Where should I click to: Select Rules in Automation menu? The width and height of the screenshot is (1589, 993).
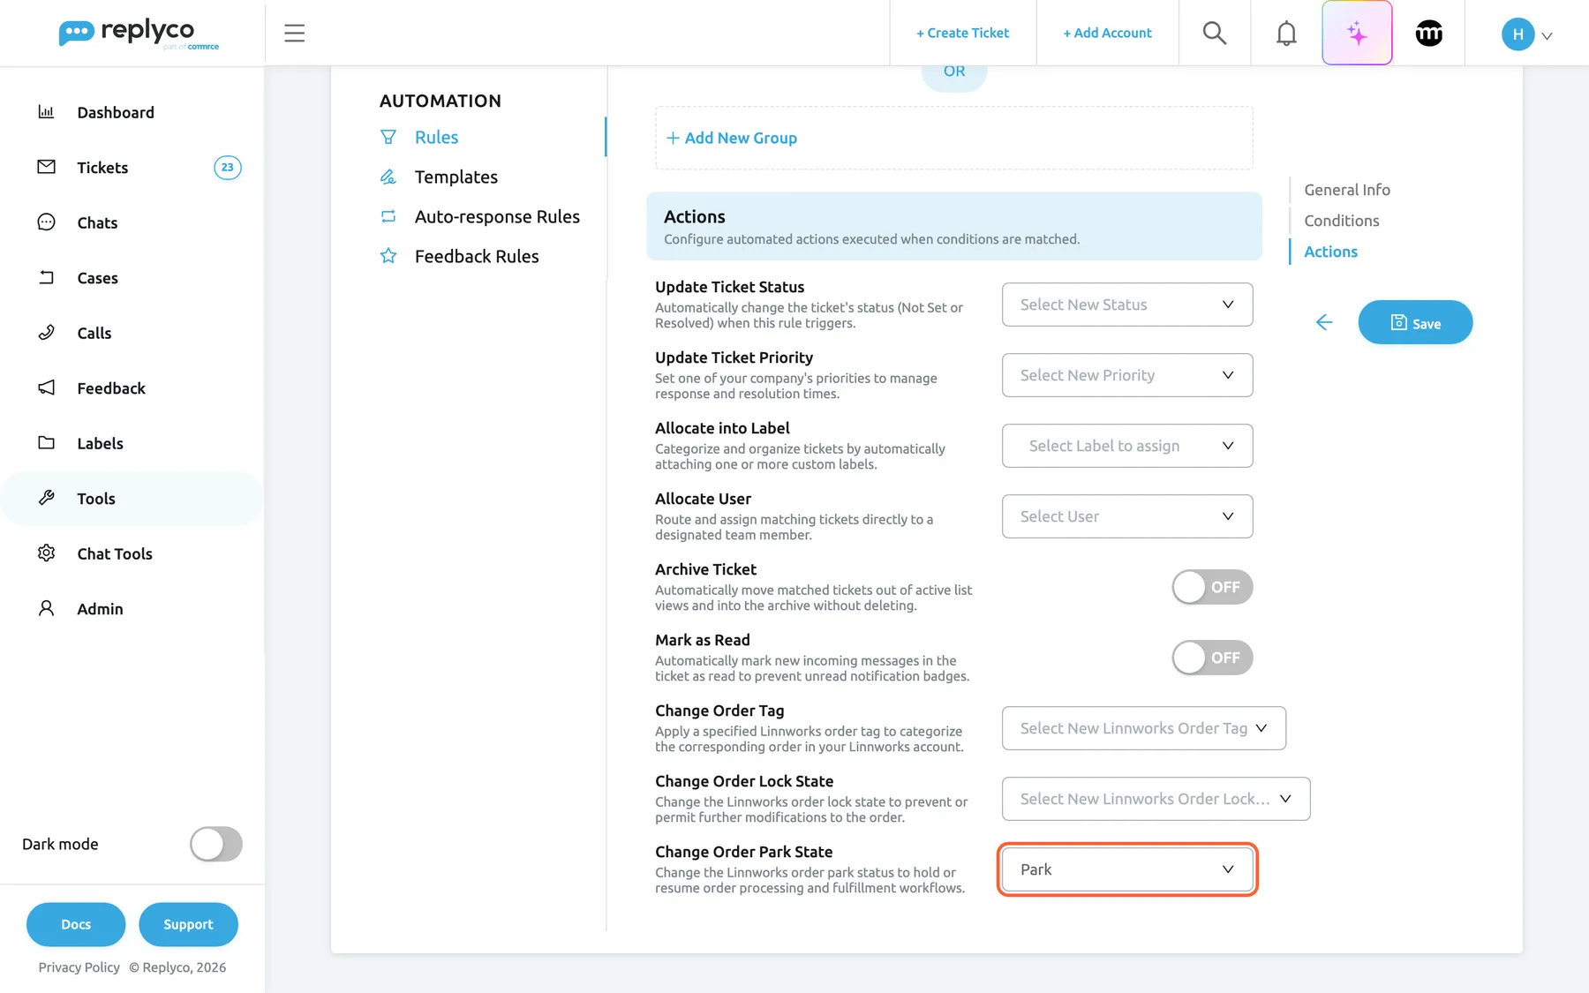coord(436,137)
